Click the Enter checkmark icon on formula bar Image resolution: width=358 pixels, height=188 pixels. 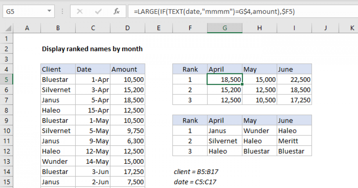98,11
